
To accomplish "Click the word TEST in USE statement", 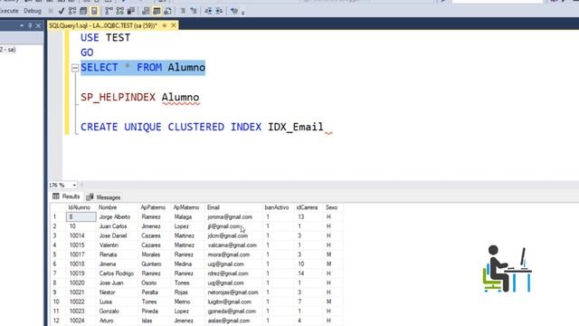I will pos(118,38).
